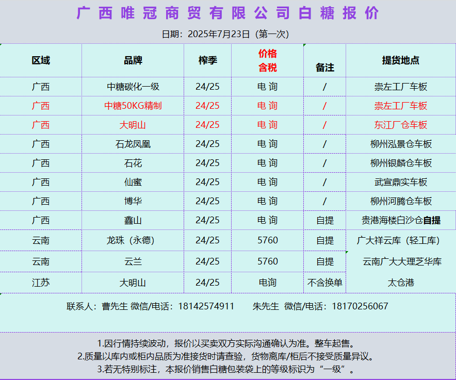Click the red 价格含税 header cell
Image resolution: width=456 pixels, height=380 pixels.
coord(267,60)
